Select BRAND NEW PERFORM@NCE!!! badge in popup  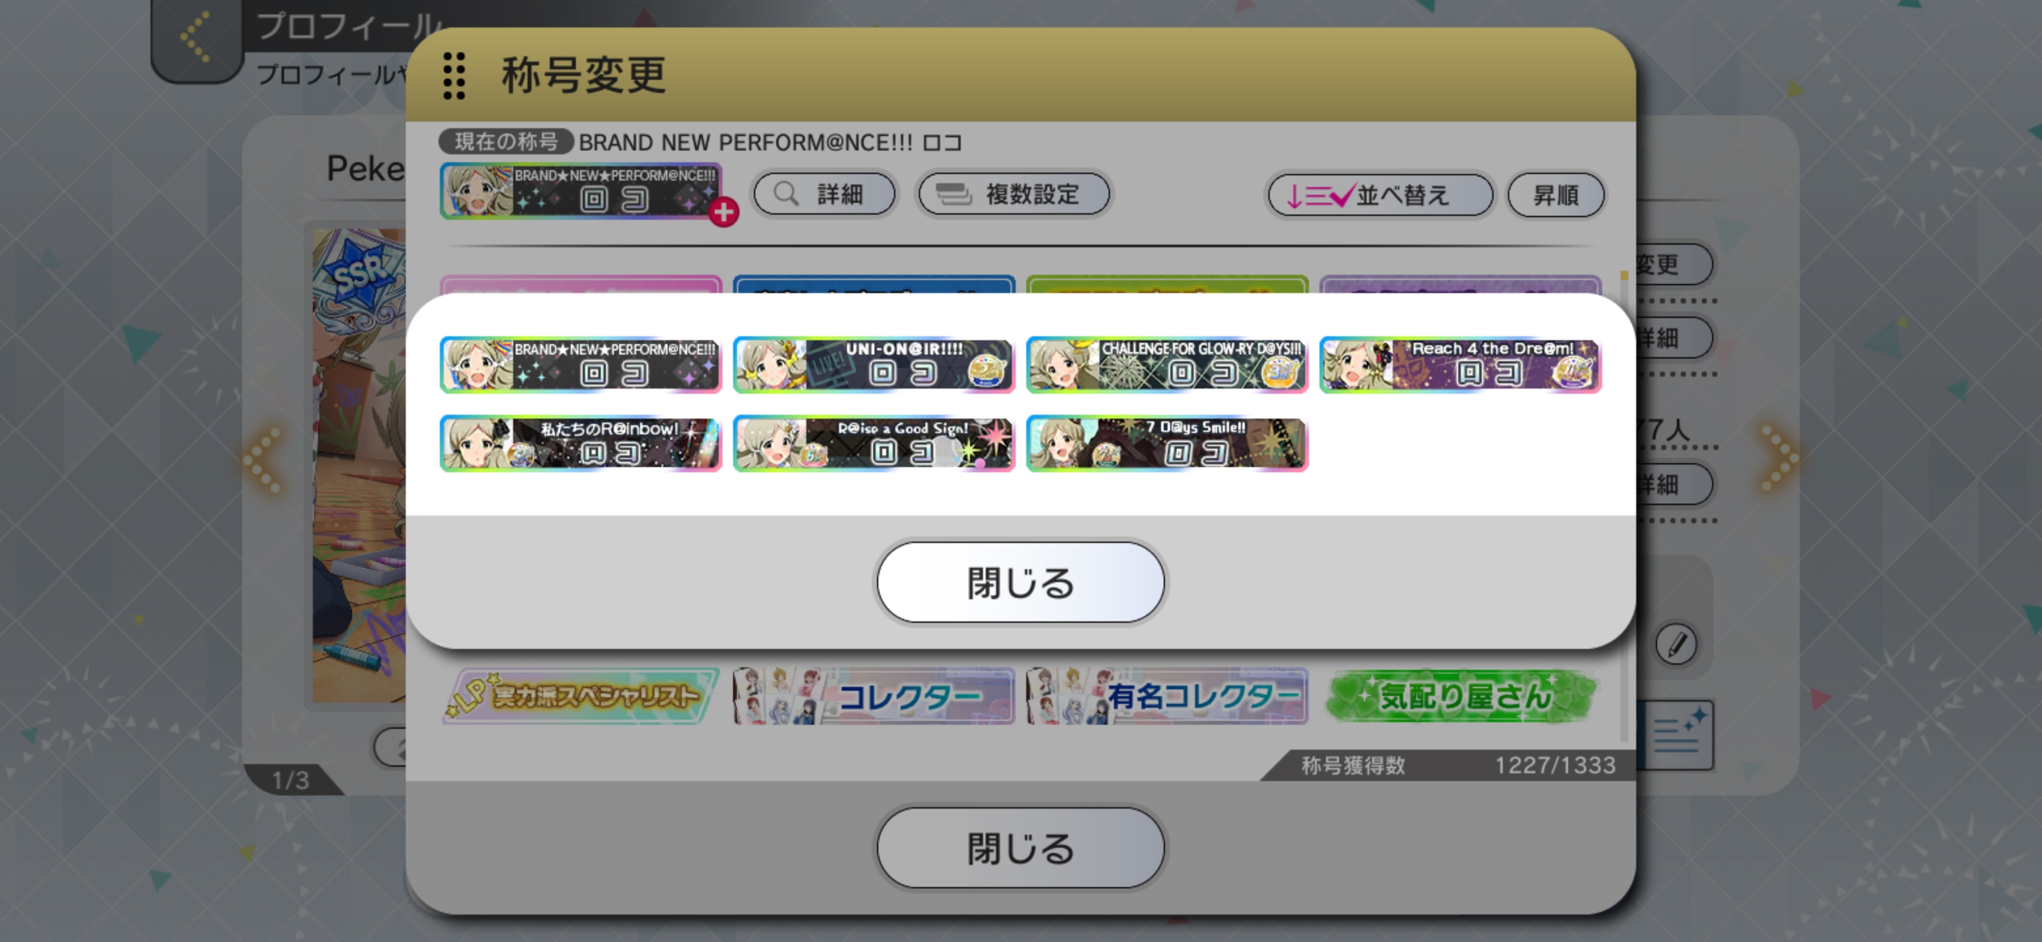[581, 365]
